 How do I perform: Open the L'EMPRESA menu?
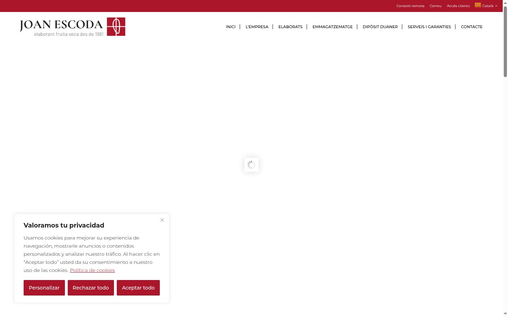coord(257,27)
